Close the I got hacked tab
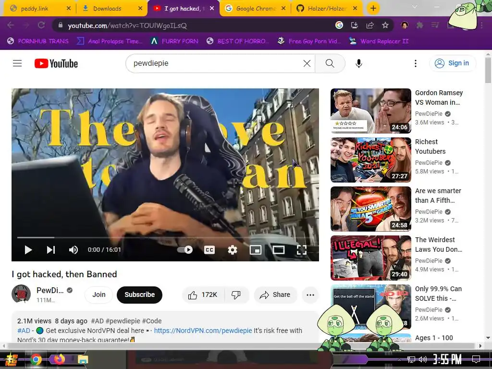The height and width of the screenshot is (369, 492). 212,9
